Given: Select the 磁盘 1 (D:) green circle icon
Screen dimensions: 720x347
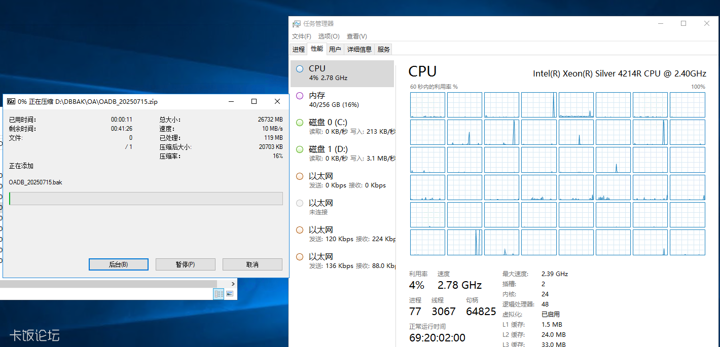Looking at the screenshot, I should coord(299,149).
